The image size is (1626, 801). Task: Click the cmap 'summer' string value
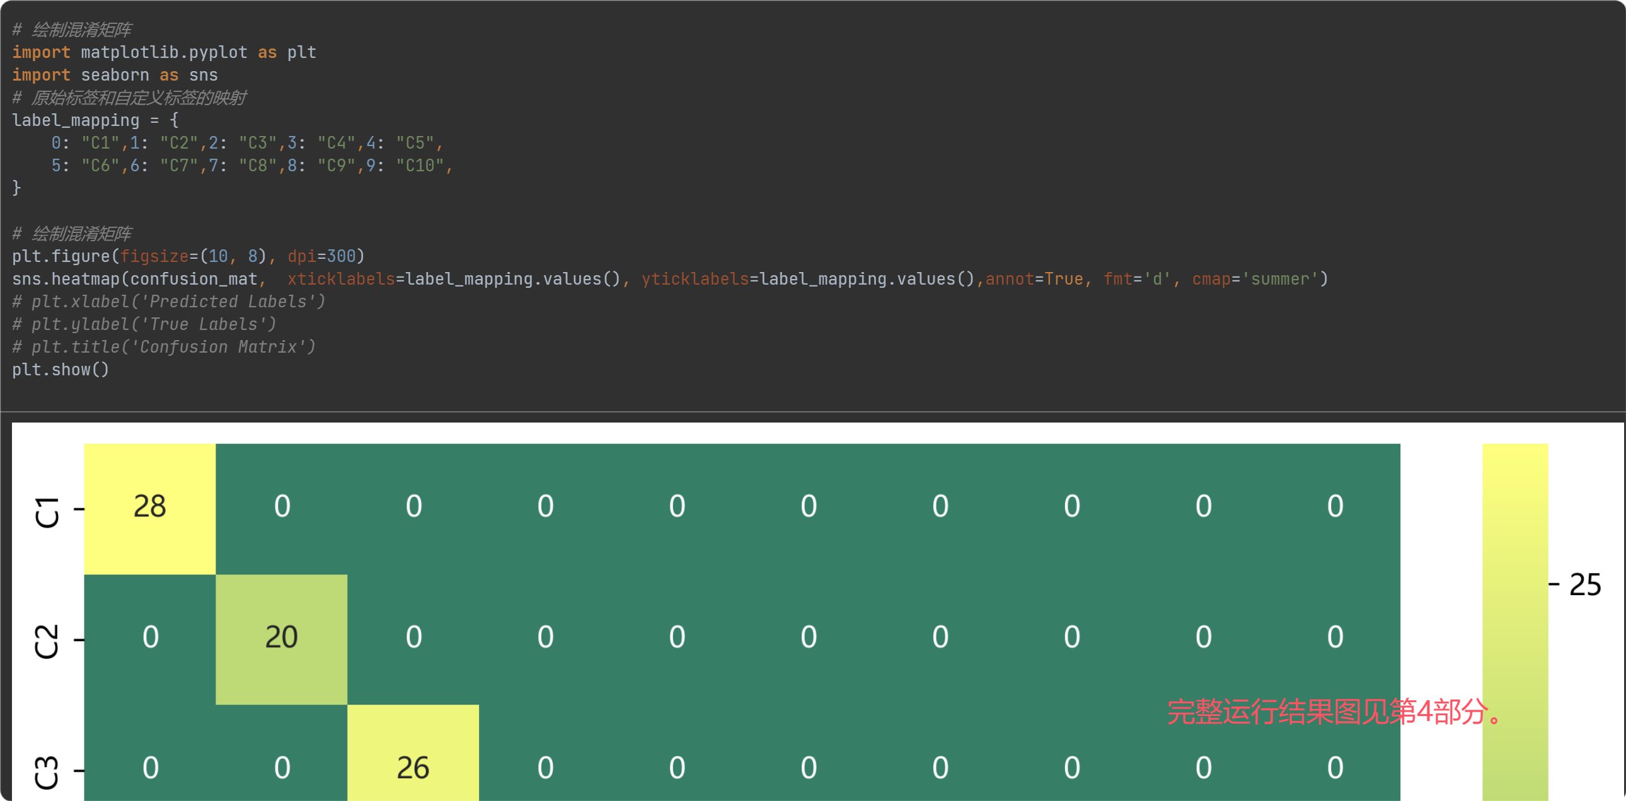click(1279, 279)
